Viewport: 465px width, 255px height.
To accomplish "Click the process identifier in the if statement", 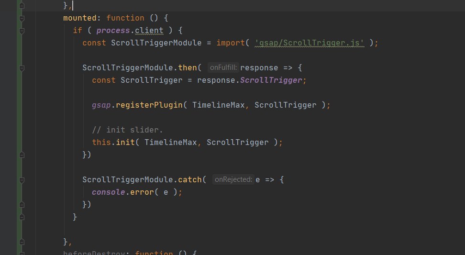I will [113, 31].
